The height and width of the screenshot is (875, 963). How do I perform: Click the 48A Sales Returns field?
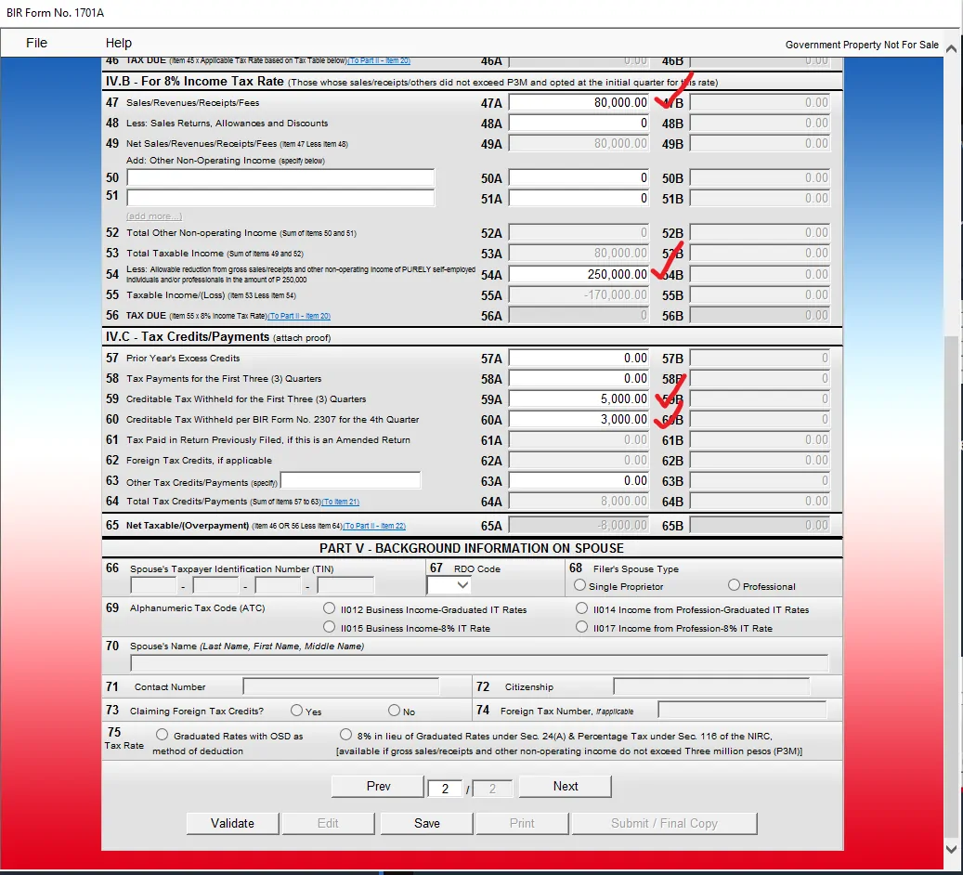[x=579, y=124]
